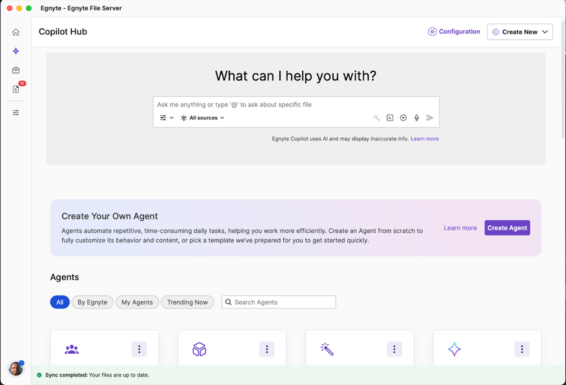Image resolution: width=566 pixels, height=385 pixels.
Task: Click the send arrow icon in the prompt bar
Action: pos(429,117)
